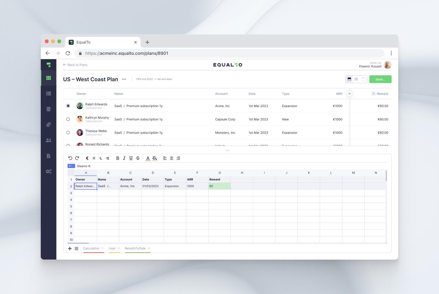This screenshot has width=439, height=294.
Task: Open the all-sheets list icon
Action: [77, 249]
